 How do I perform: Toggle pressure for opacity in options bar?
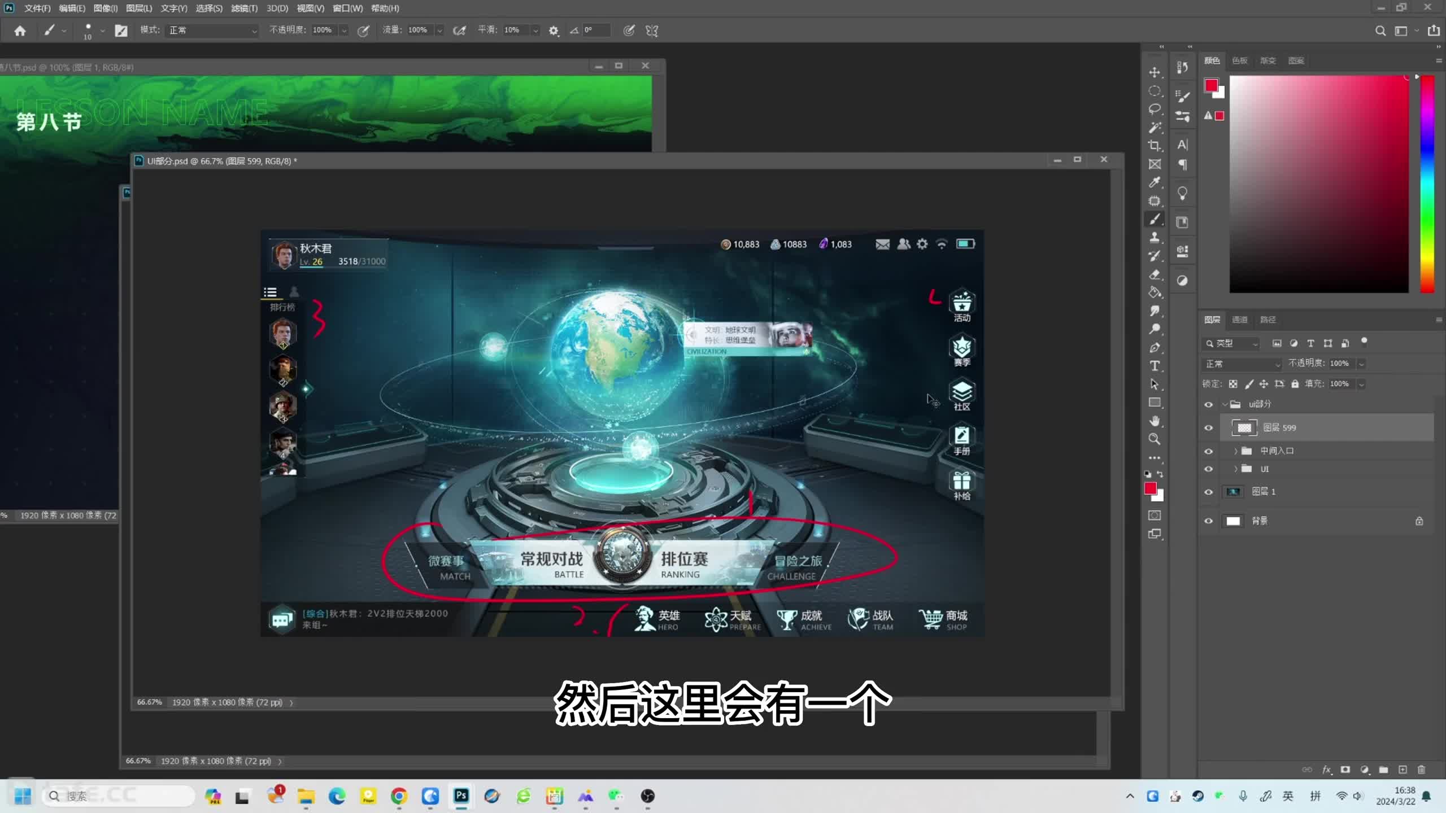pyautogui.click(x=363, y=30)
